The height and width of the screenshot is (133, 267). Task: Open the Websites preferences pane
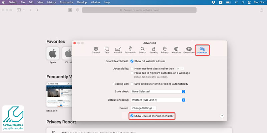tap(176, 50)
